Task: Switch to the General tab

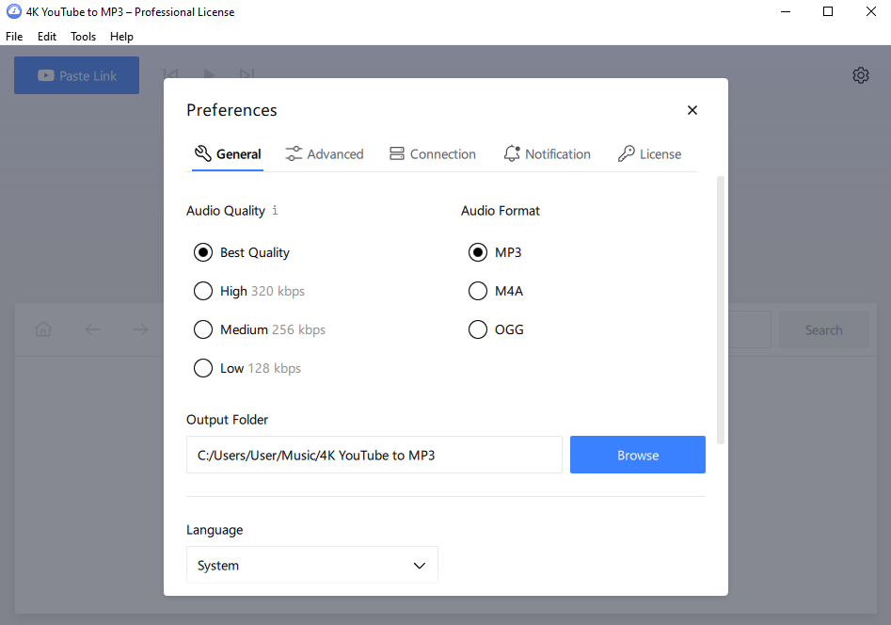Action: coord(228,154)
